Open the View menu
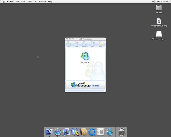The height and width of the screenshot is (137, 171). point(29,1)
